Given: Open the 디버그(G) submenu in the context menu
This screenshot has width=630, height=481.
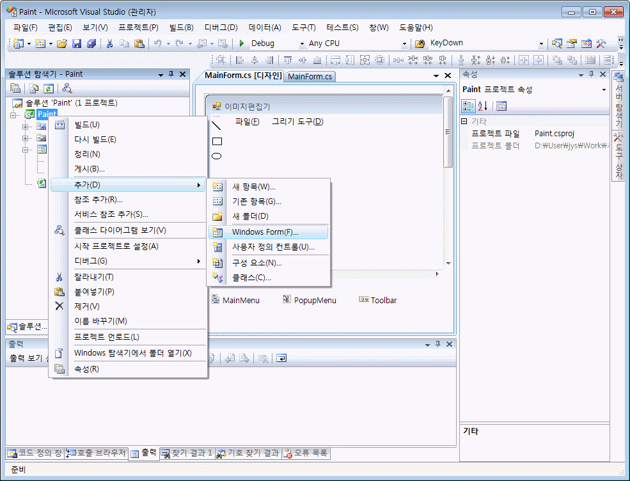Looking at the screenshot, I should [128, 261].
